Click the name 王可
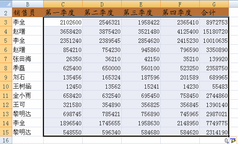 click(19, 104)
